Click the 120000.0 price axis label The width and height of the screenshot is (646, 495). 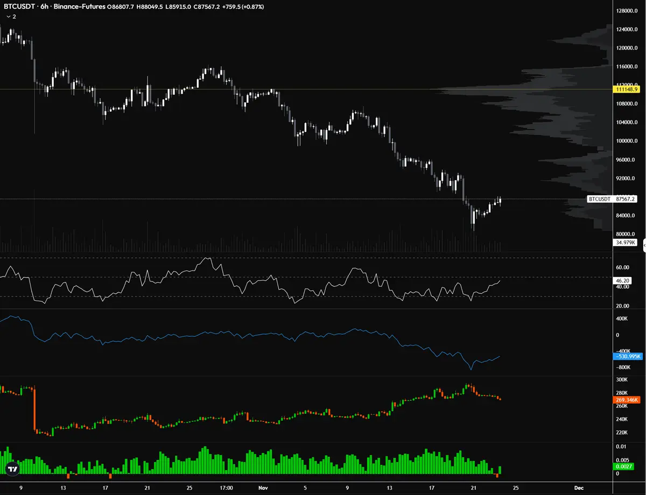(x=627, y=48)
